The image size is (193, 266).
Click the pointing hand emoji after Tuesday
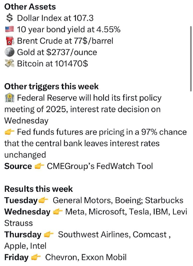point(43,200)
